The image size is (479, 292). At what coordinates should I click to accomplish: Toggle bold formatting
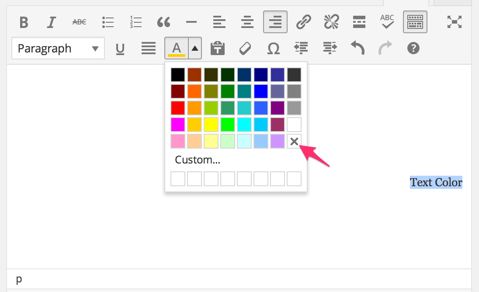point(24,22)
